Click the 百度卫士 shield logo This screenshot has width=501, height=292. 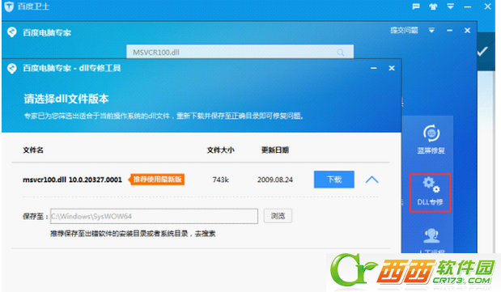9,6
